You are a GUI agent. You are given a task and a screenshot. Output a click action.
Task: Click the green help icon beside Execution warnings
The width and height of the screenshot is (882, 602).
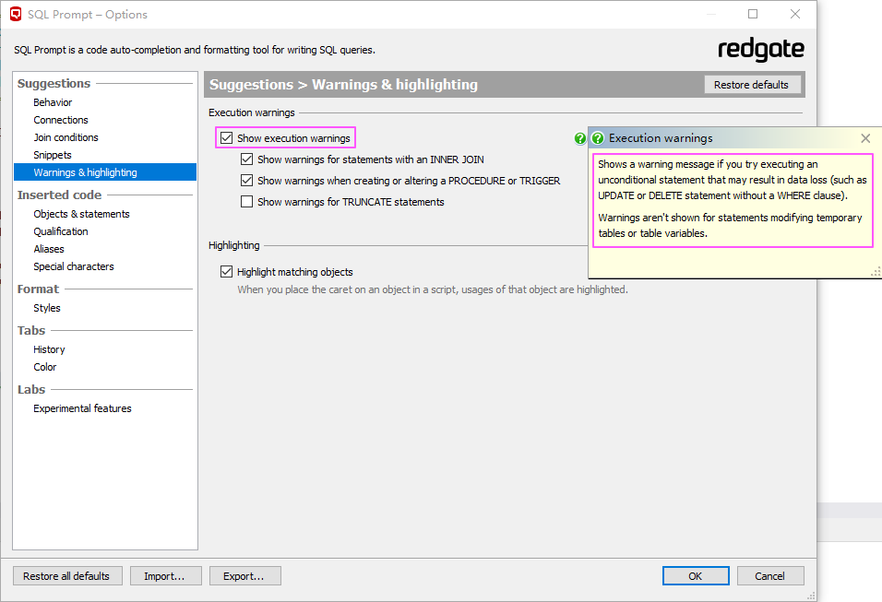[580, 138]
